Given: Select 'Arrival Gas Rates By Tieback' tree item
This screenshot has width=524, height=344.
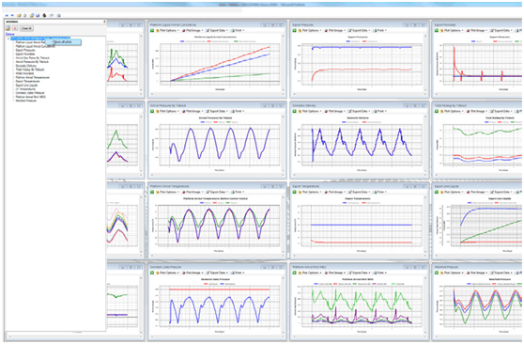Looking at the screenshot, I should click(x=33, y=58).
